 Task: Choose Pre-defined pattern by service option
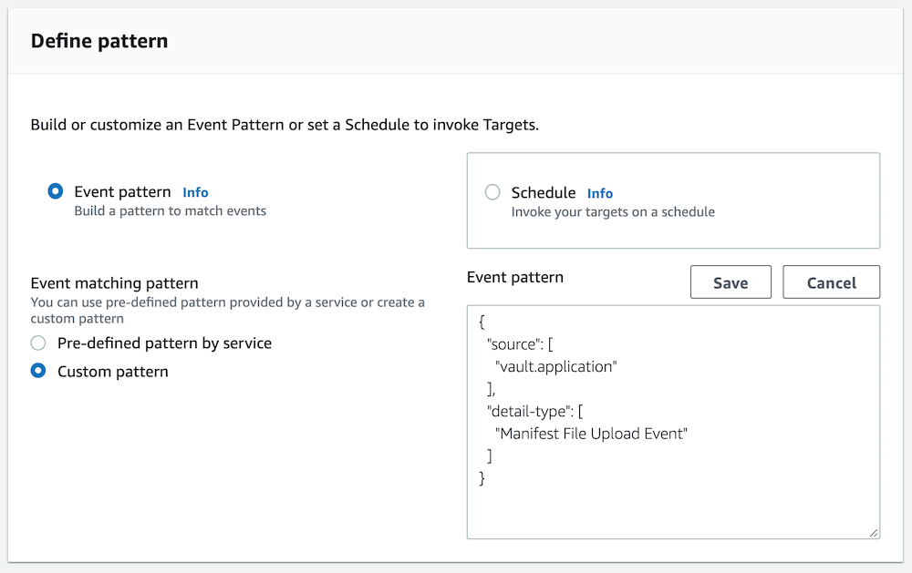point(38,343)
